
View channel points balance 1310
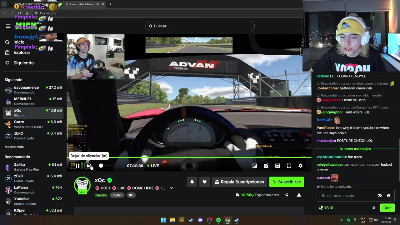pos(326,208)
